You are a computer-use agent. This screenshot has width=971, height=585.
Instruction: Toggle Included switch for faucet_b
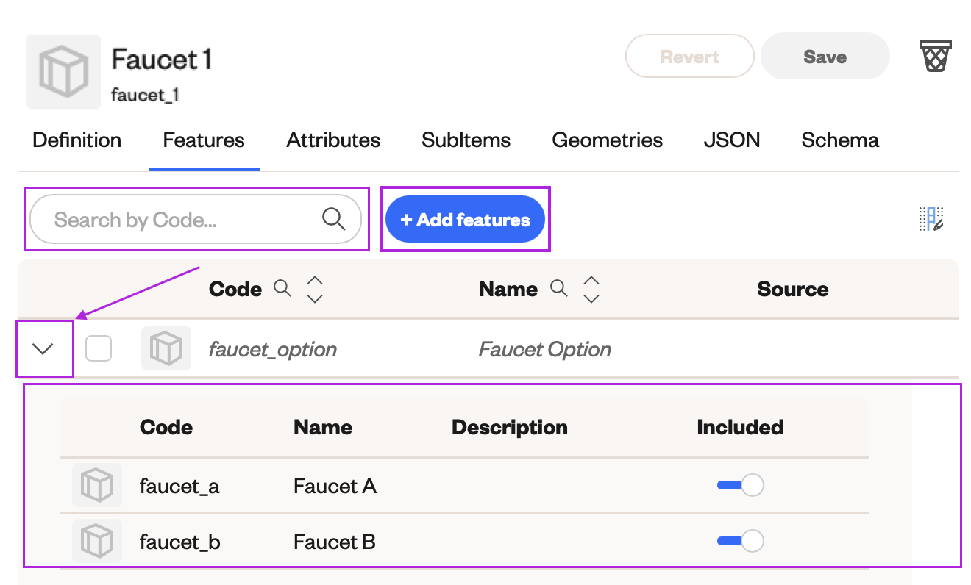[x=740, y=542]
